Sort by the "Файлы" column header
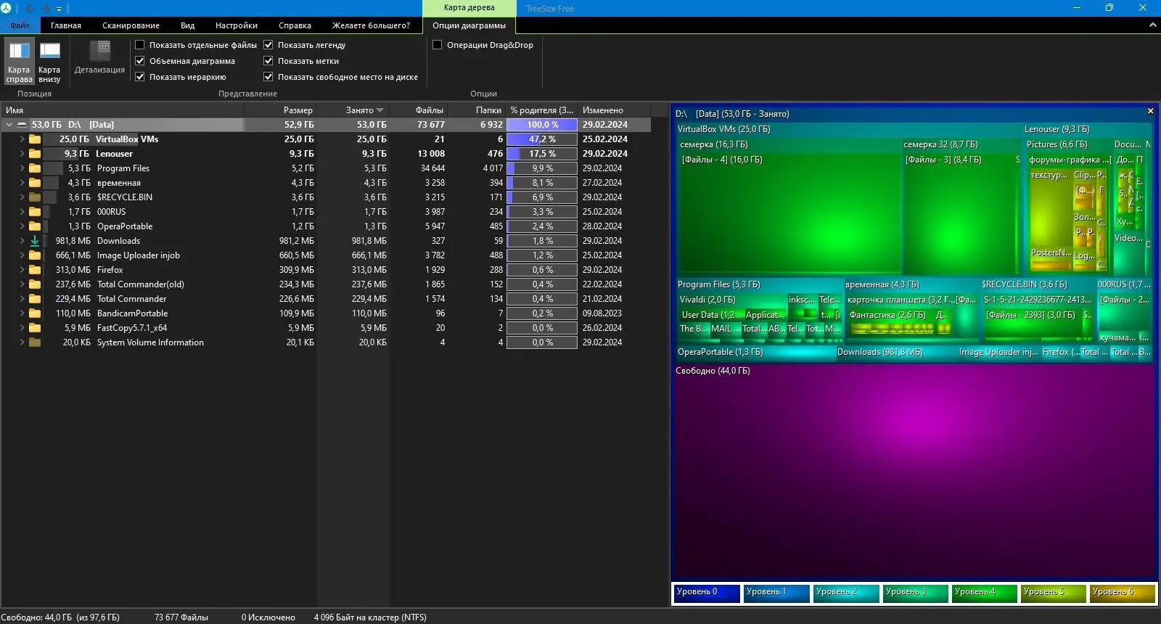The image size is (1161, 624). [419, 110]
